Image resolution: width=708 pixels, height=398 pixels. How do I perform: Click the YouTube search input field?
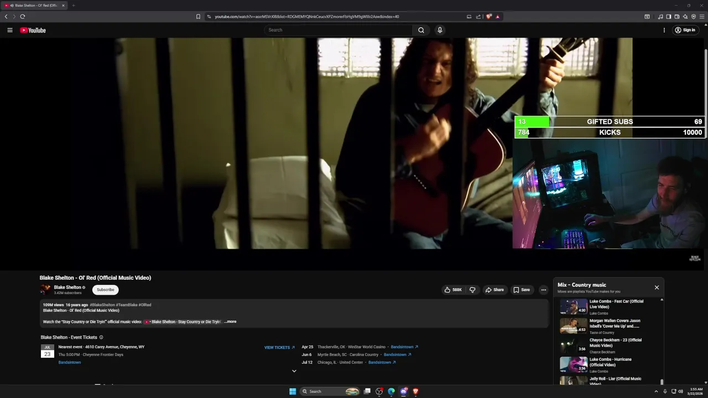(338, 30)
